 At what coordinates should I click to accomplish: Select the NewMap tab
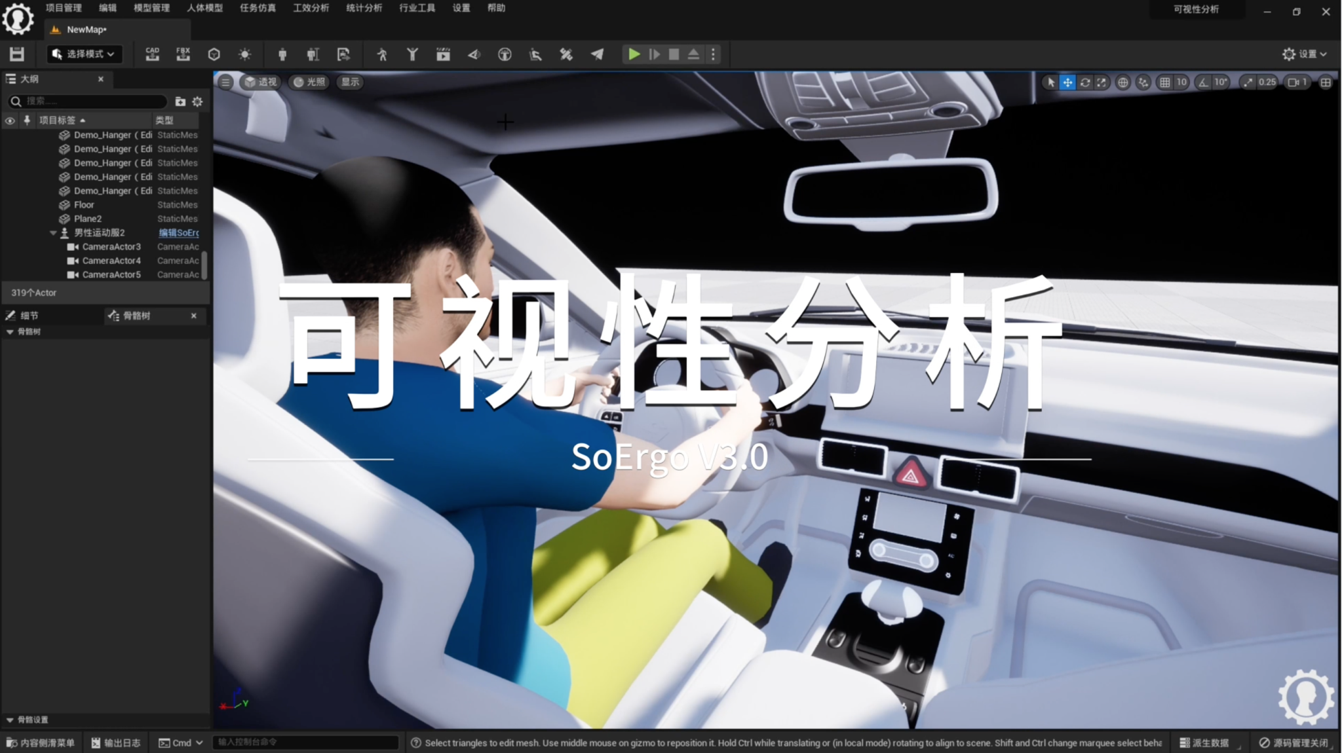coord(118,29)
